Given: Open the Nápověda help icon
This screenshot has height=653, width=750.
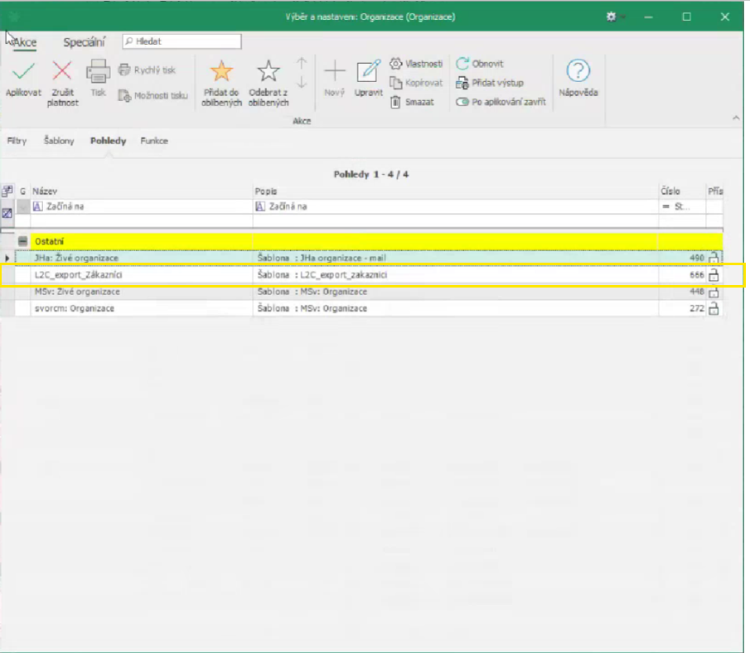Looking at the screenshot, I should 578,71.
